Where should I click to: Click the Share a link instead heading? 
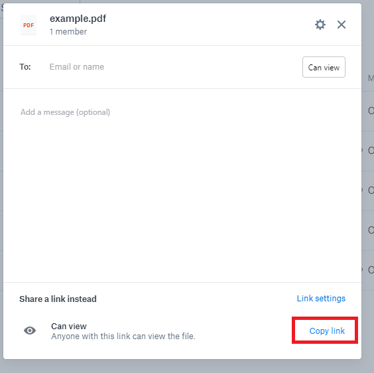[58, 299]
